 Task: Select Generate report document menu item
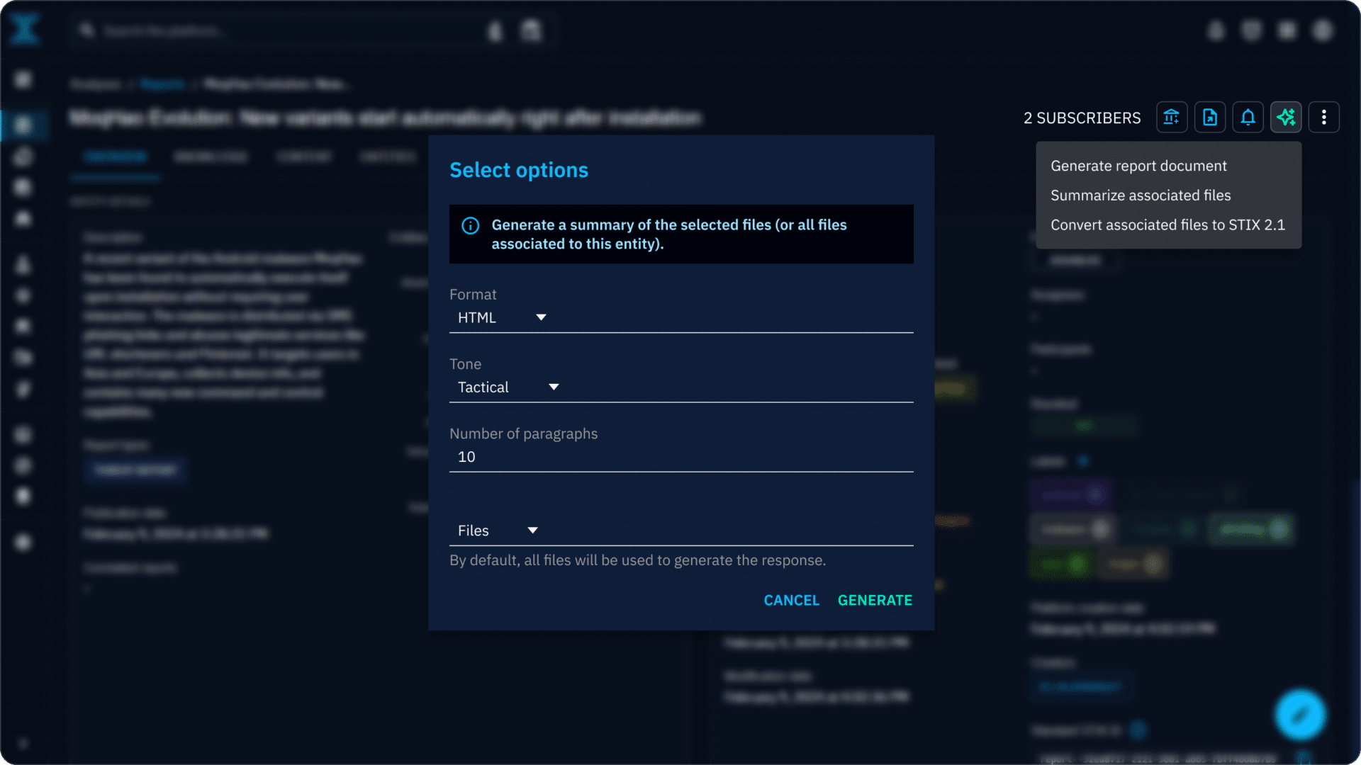coord(1138,166)
